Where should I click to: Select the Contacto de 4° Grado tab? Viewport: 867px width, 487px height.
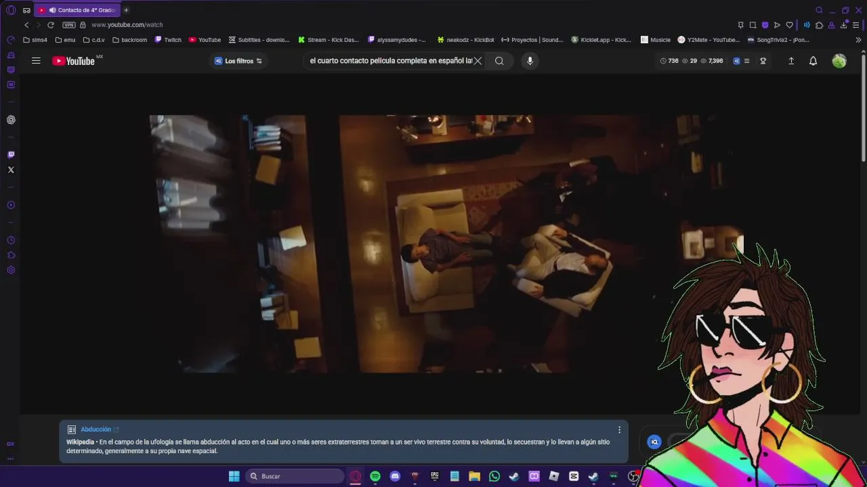tap(77, 10)
